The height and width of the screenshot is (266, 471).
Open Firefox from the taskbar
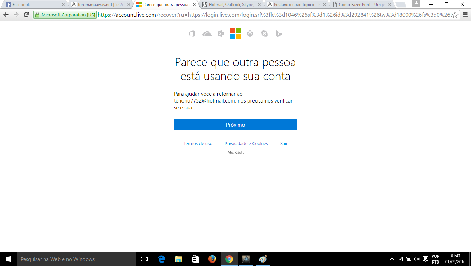212,259
